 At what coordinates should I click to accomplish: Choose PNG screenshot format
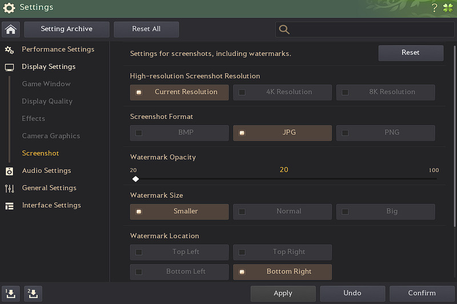pos(386,132)
